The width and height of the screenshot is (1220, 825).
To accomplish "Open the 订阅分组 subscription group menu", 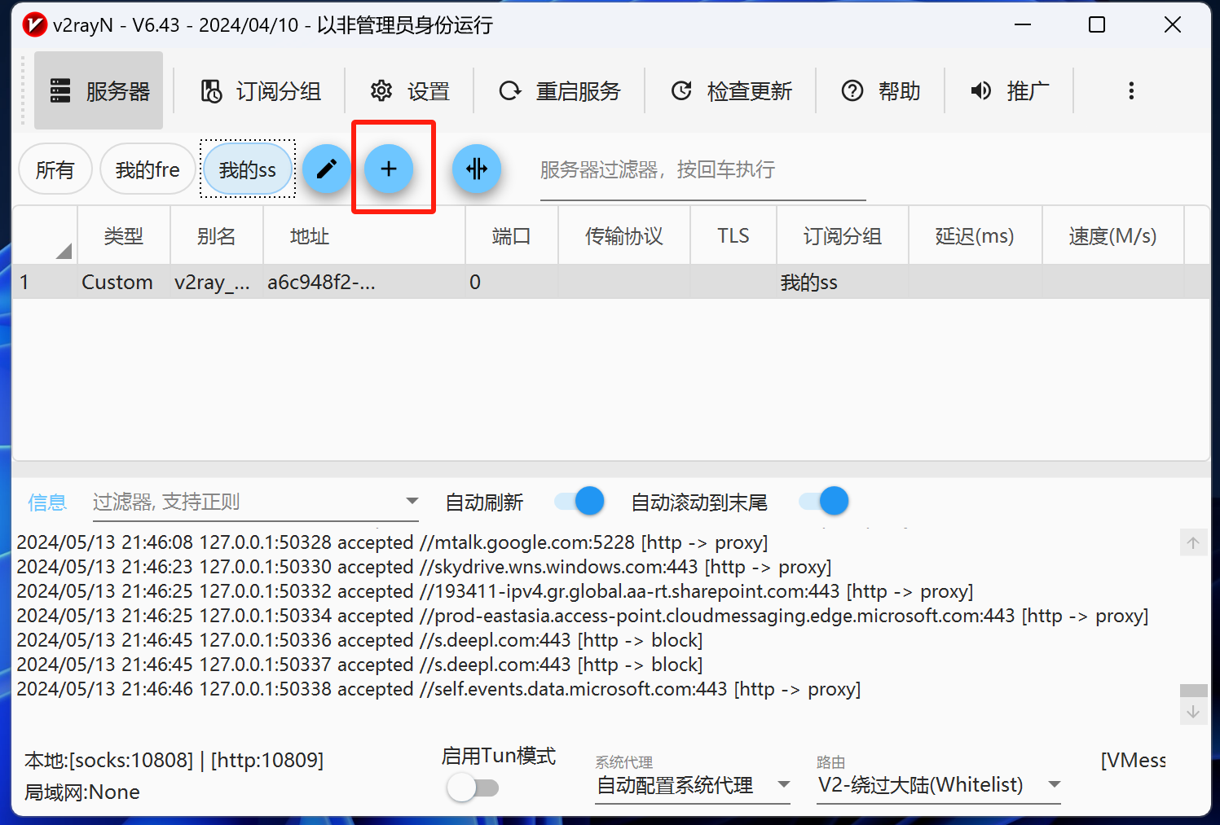I will 261,90.
